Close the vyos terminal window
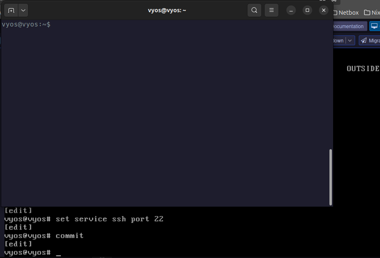380x258 pixels. pyautogui.click(x=324, y=10)
